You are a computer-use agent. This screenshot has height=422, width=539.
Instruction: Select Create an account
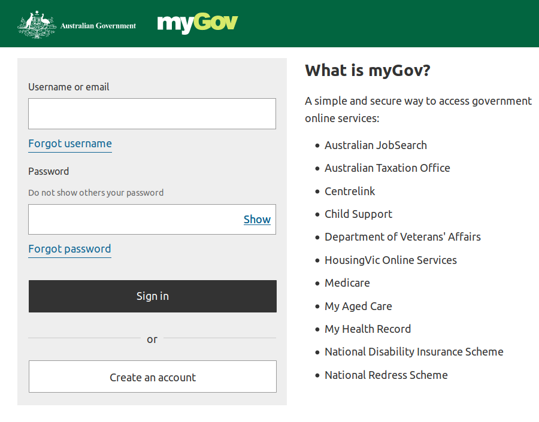[x=152, y=377]
